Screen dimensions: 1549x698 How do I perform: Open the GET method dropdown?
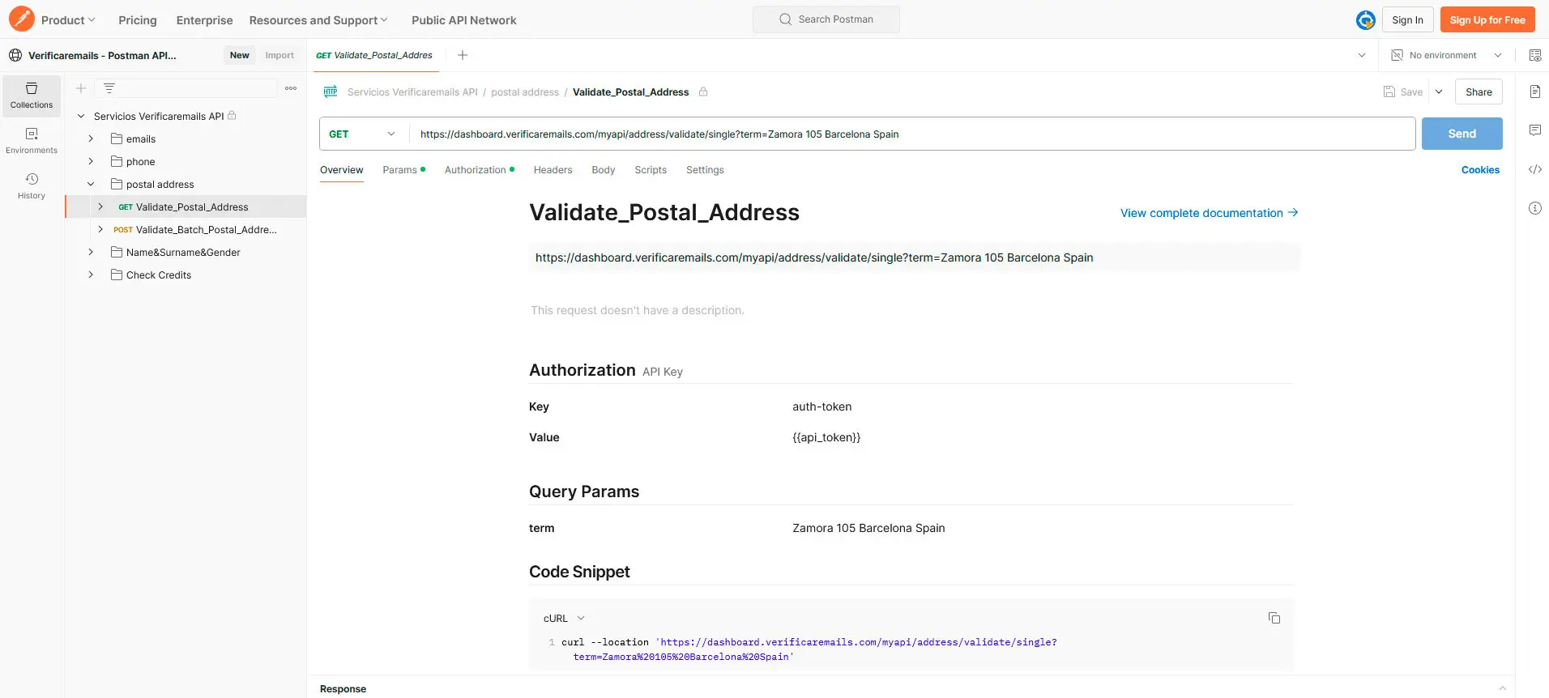(x=363, y=134)
